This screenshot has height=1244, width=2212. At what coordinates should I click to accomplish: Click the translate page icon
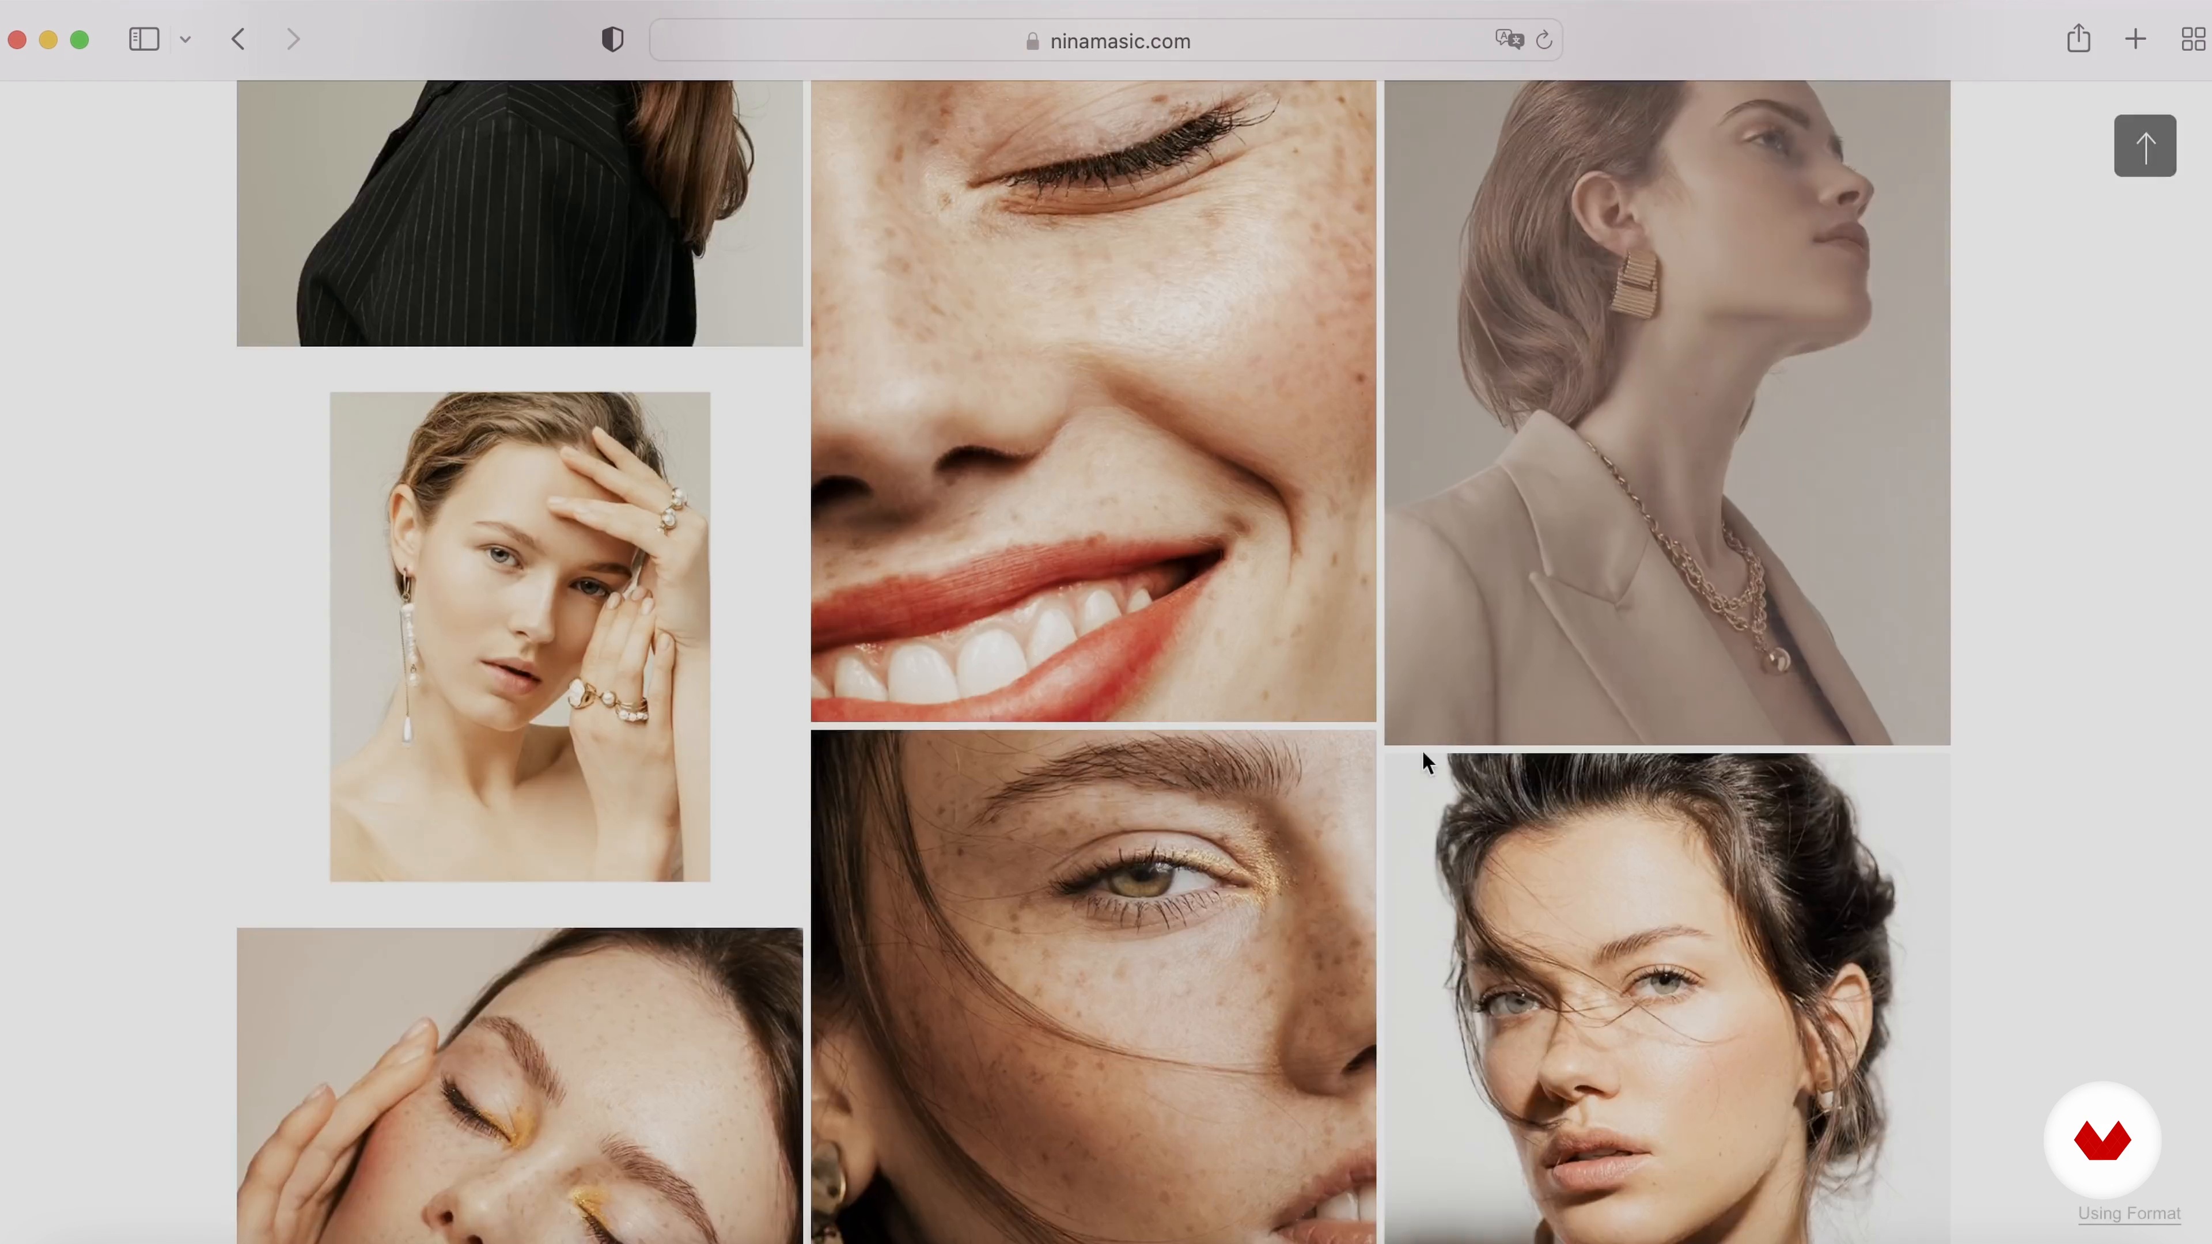click(x=1509, y=40)
